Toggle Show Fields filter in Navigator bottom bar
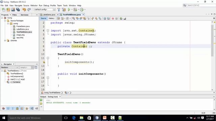The height and width of the screenshot is (121, 216). (8, 108)
